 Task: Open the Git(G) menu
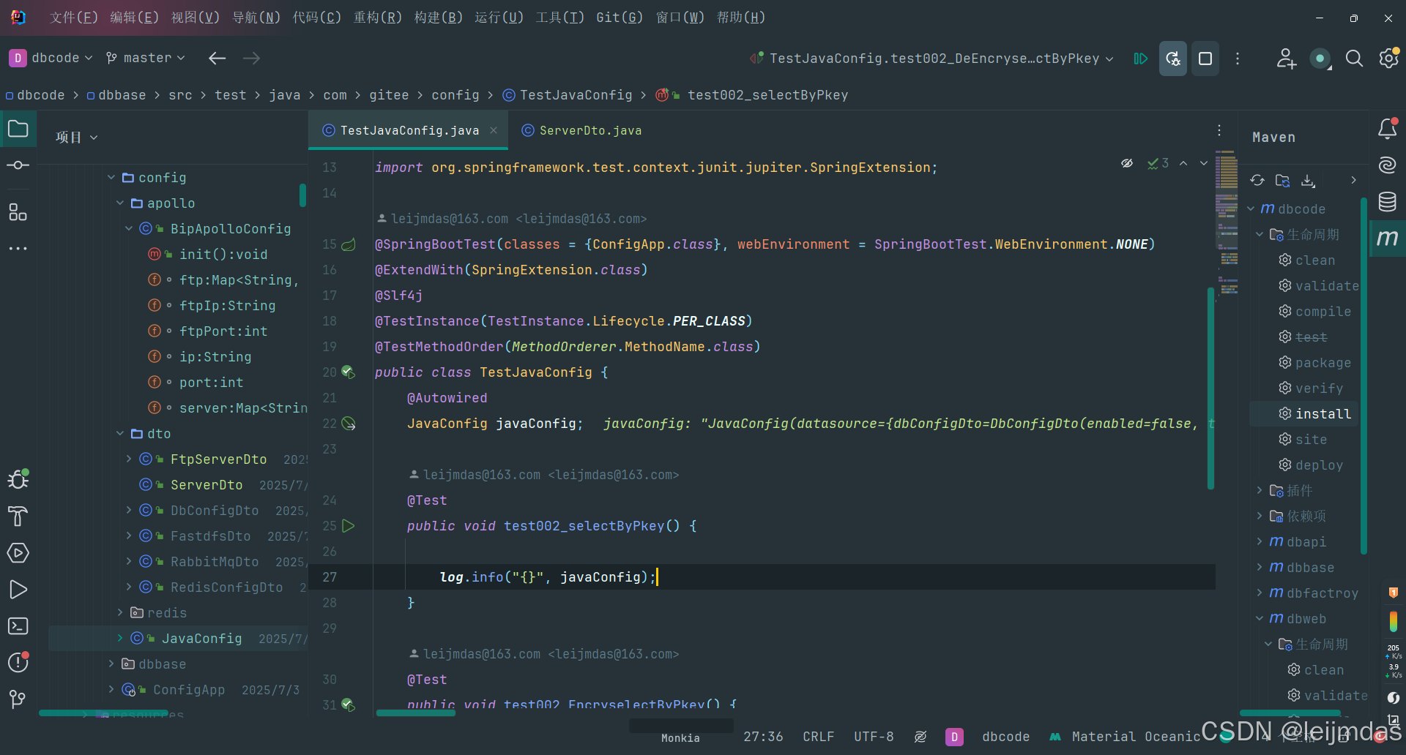[x=619, y=17]
